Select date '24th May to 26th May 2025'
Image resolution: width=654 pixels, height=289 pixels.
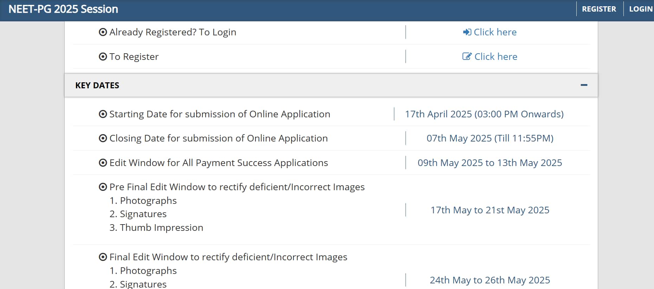pos(490,280)
